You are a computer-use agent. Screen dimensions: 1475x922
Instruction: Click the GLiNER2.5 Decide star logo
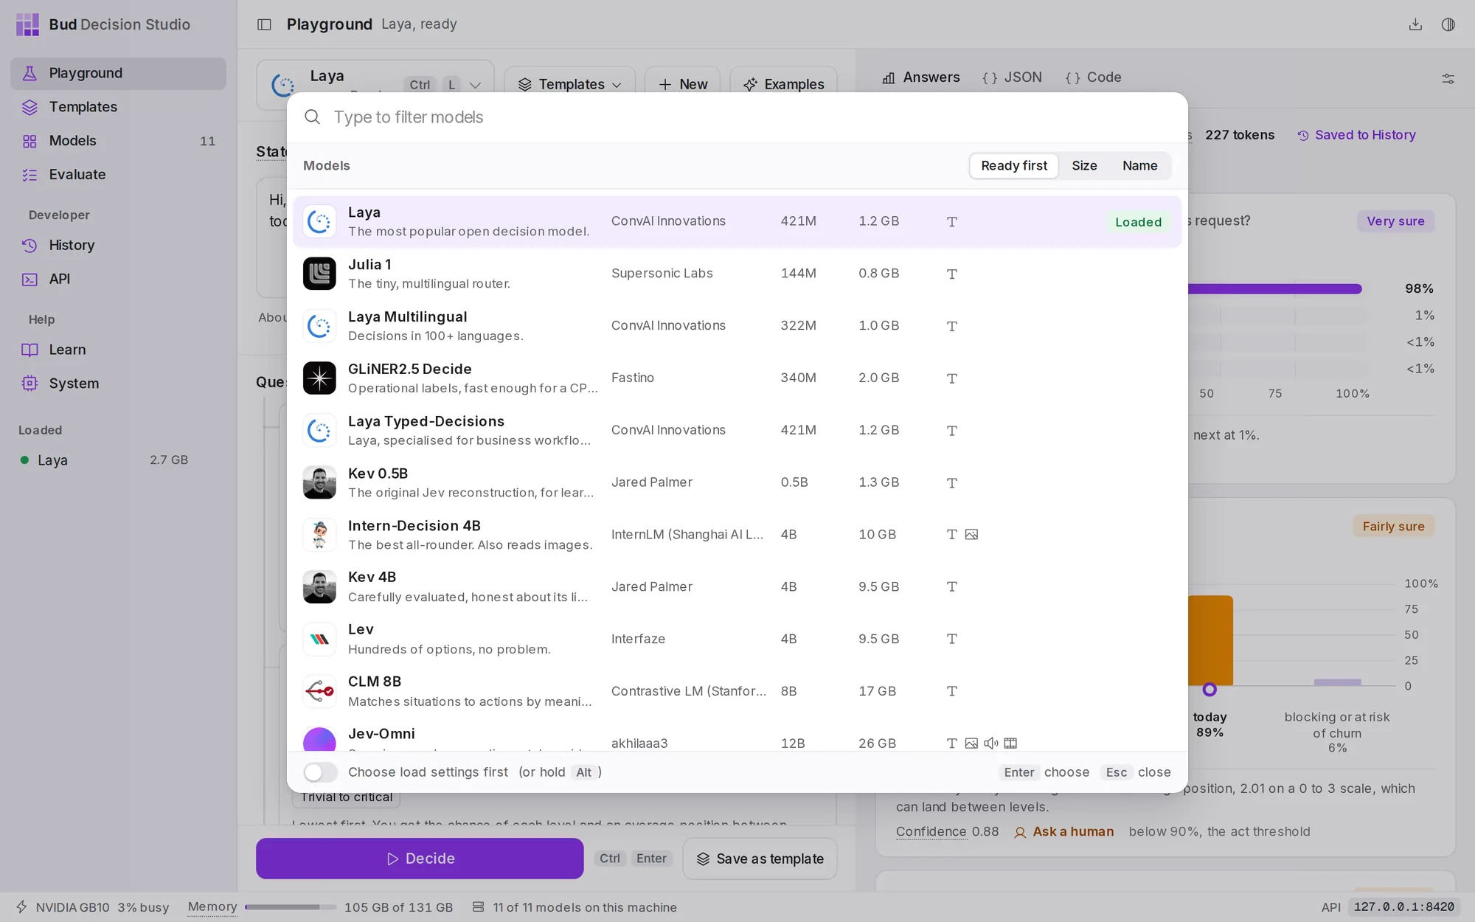[319, 378]
